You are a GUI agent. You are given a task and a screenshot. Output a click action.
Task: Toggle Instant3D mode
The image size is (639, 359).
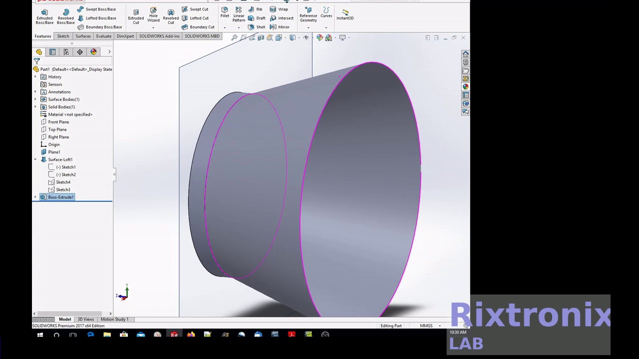[345, 14]
